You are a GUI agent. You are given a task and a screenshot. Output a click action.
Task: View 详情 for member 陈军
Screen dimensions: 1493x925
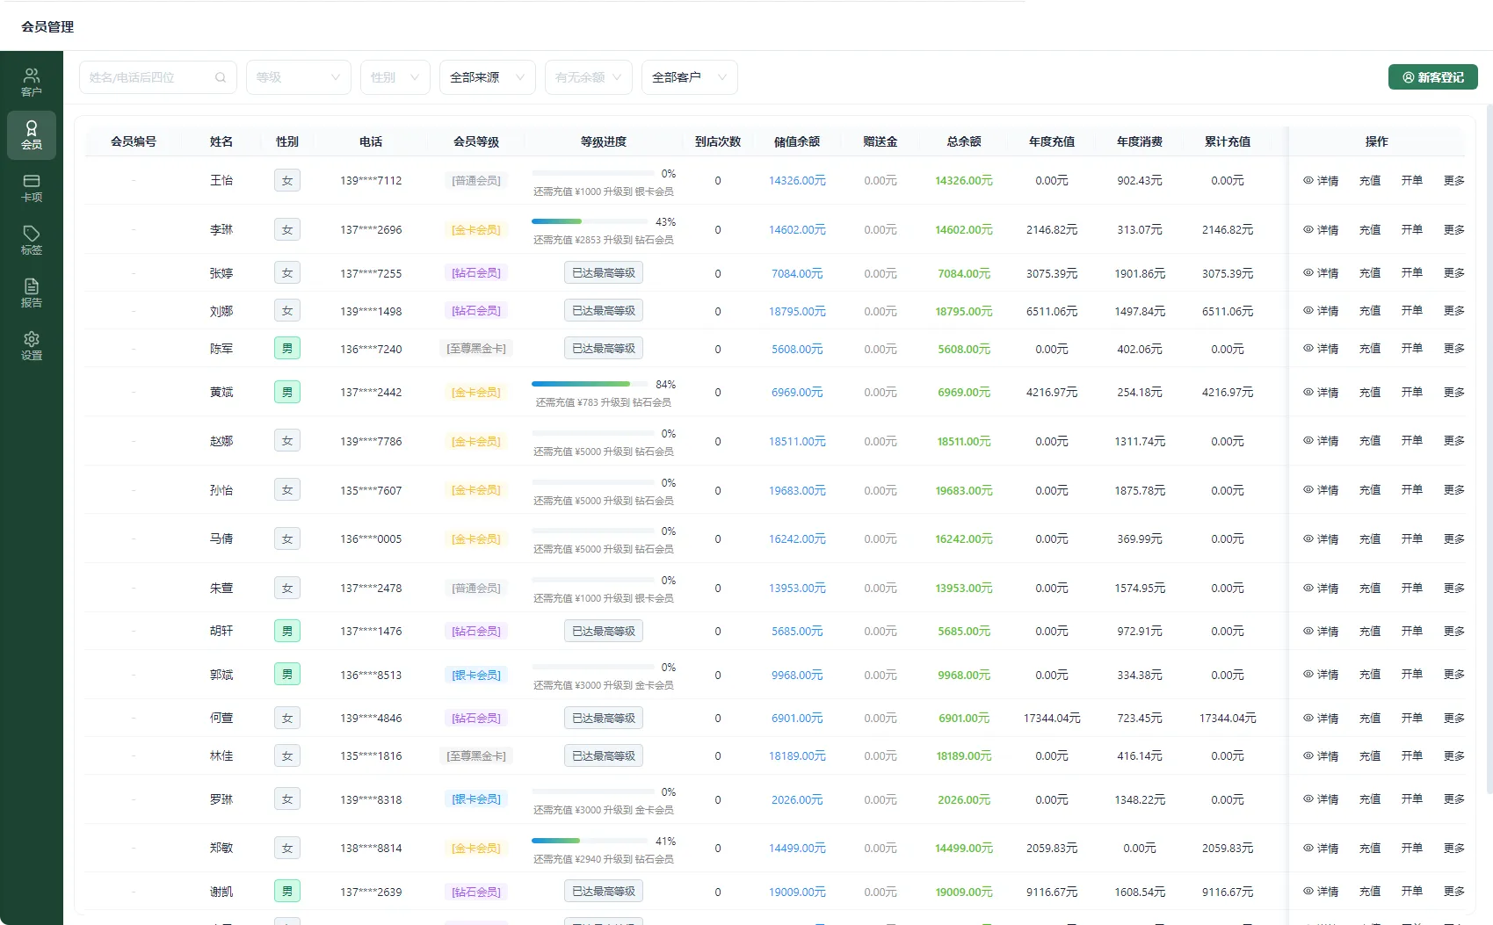(1321, 349)
